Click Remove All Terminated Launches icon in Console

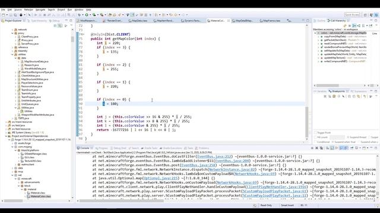click(321, 148)
